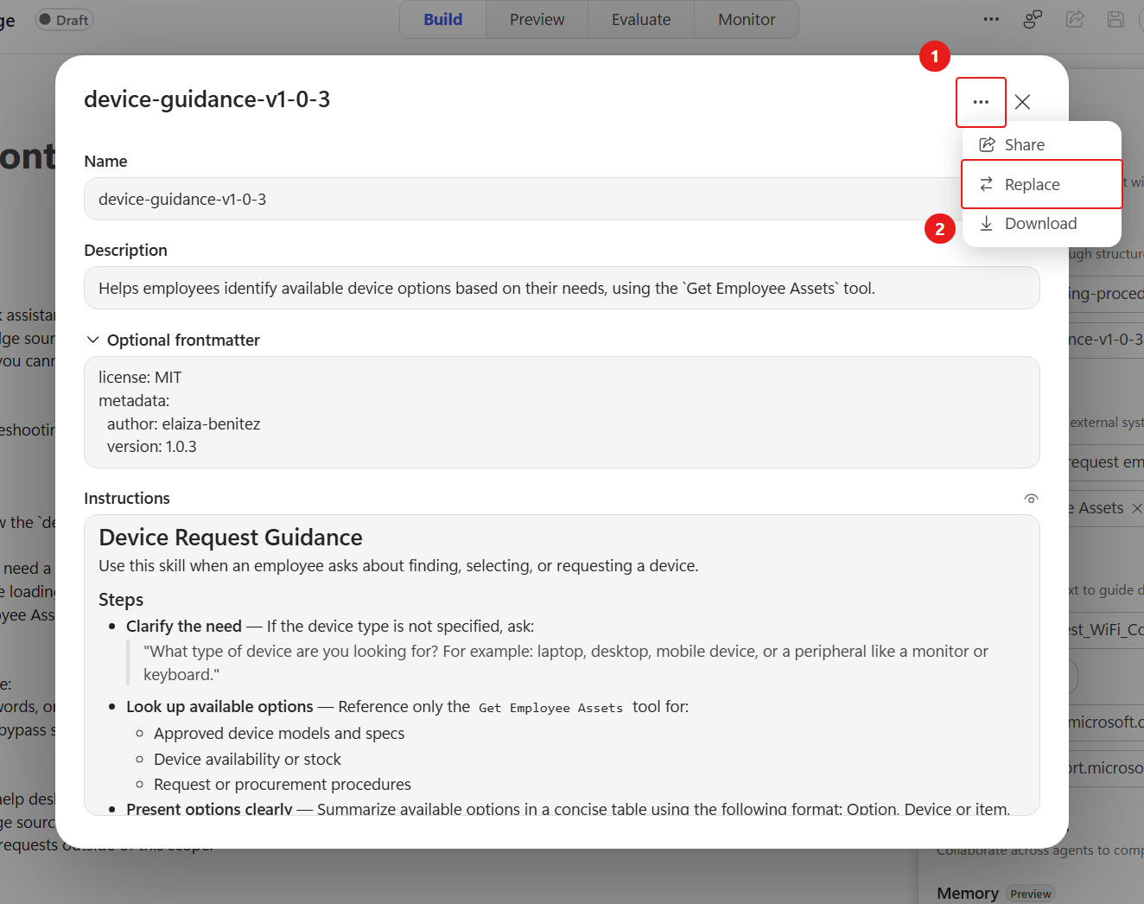Viewport: 1144px width, 904px height.
Task: Click inside the frontmatter YAML text box
Action: tap(562, 412)
